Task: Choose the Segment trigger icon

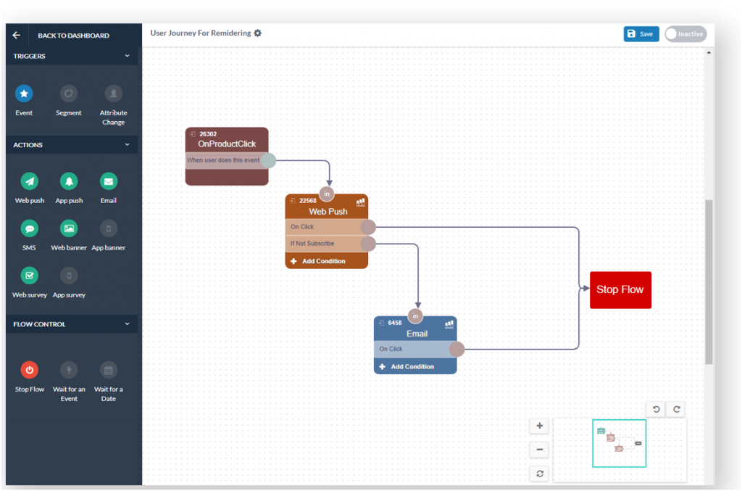Action: click(69, 94)
